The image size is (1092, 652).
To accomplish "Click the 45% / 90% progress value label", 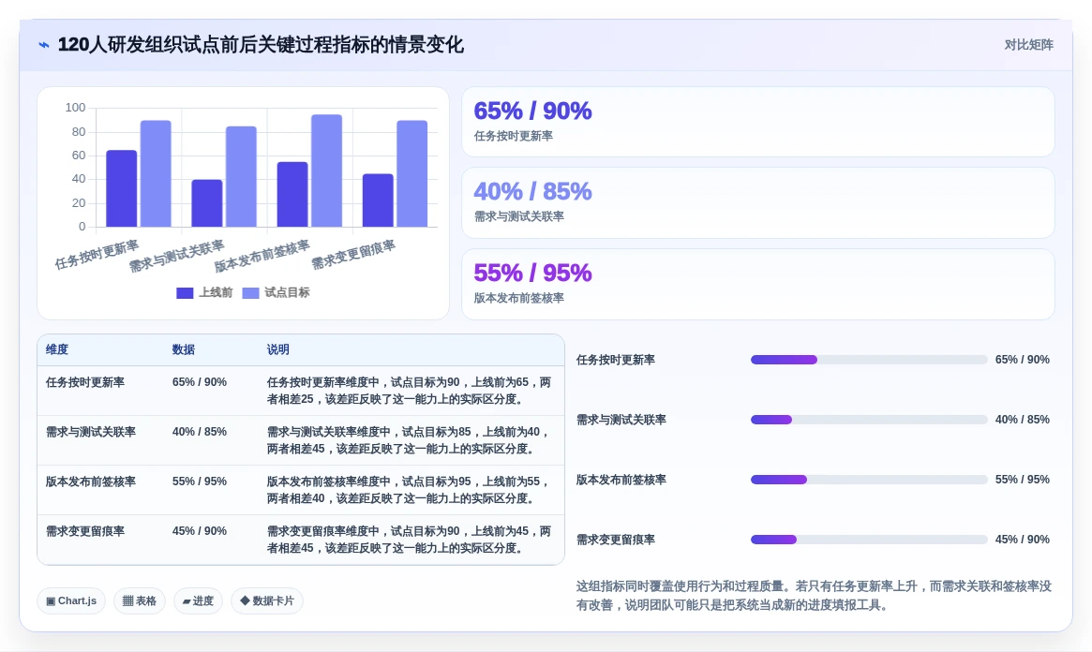I will click(x=1022, y=540).
